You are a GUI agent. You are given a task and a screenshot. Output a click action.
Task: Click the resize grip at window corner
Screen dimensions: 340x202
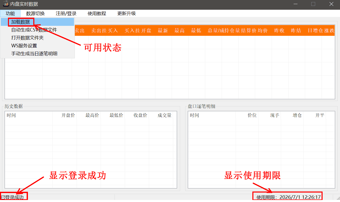pyautogui.click(x=338, y=198)
